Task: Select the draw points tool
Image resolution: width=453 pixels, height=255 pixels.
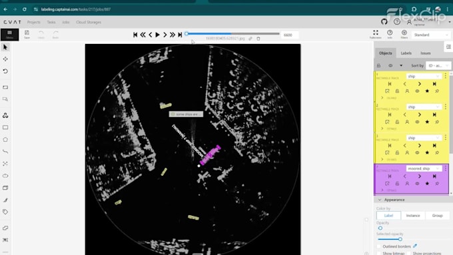Action: [x=5, y=164]
